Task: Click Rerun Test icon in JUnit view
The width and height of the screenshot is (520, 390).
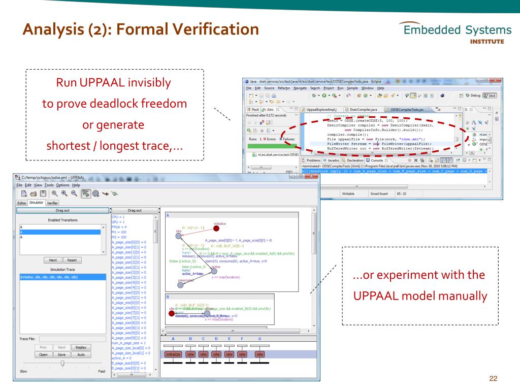Action: (x=249, y=131)
